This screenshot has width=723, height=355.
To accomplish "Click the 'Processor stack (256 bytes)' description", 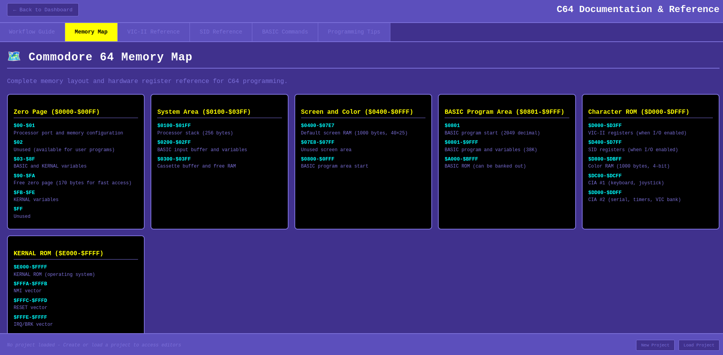I will coord(195,133).
